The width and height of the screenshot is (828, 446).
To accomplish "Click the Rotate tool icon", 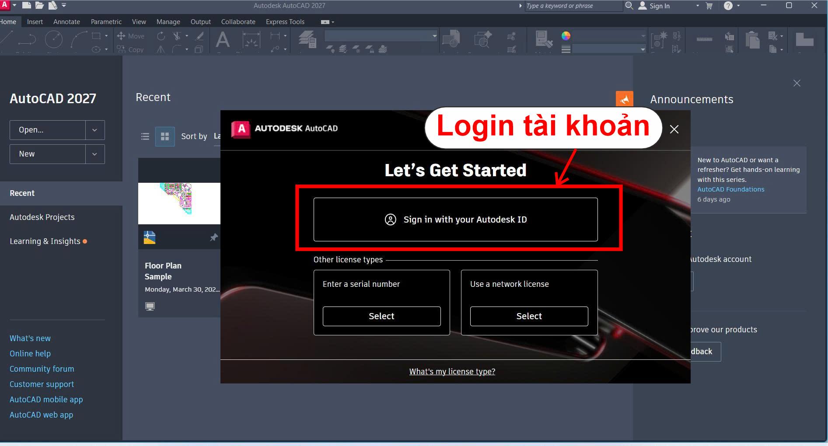I will 161,36.
